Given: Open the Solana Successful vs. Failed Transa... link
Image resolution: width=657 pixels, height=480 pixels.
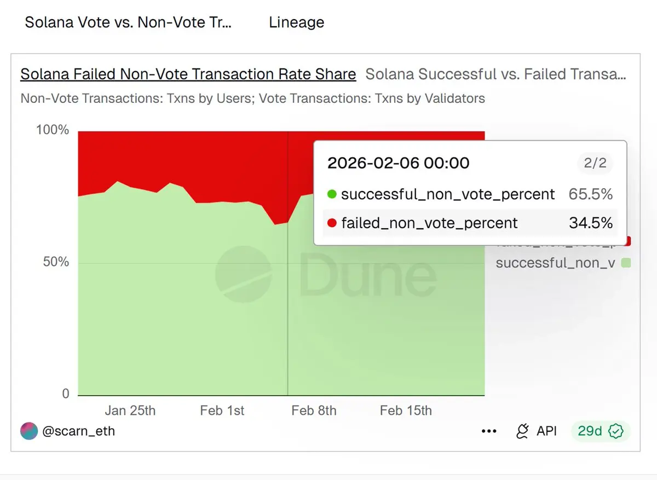Looking at the screenshot, I should 495,74.
